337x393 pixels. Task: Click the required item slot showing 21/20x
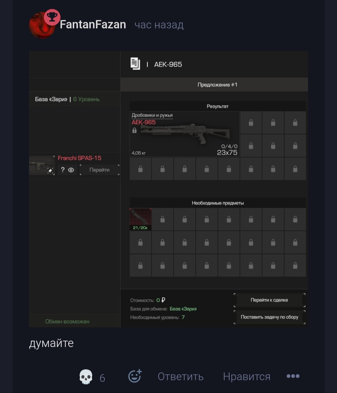pos(140,219)
